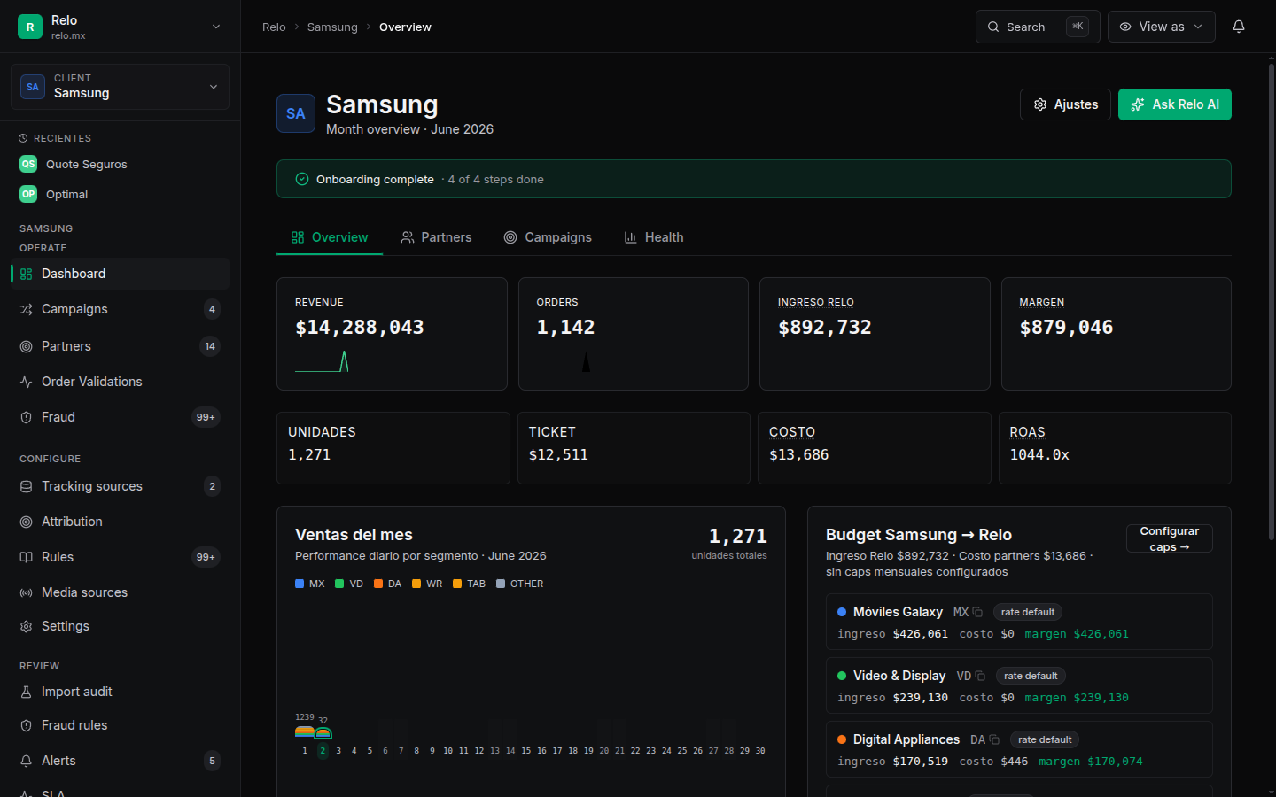Click the Search field
The height and width of the screenshot is (797, 1276).
(1038, 27)
